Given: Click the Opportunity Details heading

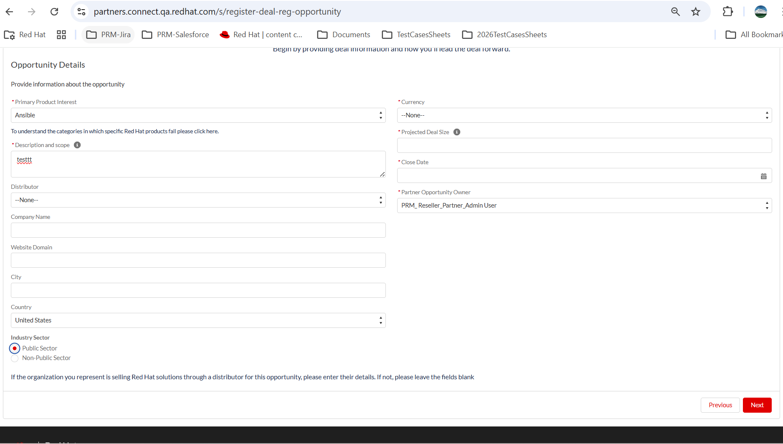Looking at the screenshot, I should pos(48,65).
